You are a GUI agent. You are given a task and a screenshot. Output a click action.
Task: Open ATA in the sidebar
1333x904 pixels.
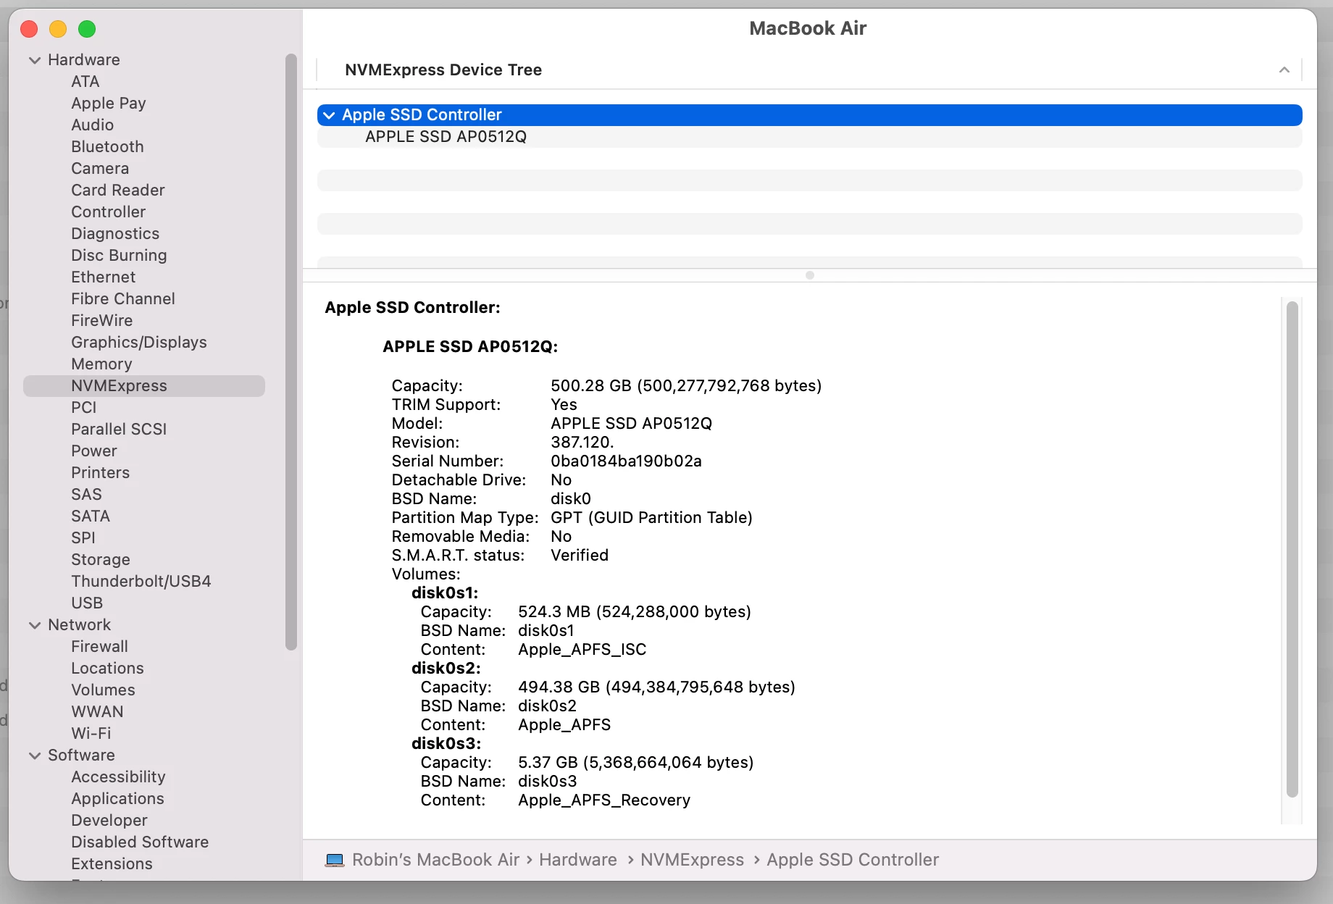pyautogui.click(x=85, y=82)
